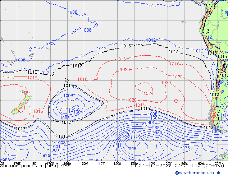Click the 1016 label beside 1013 at 1000
Viewport: 228px width, 176px height.
(x=140, y=105)
